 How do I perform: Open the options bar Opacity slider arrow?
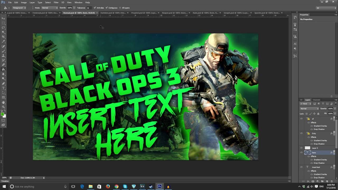74,8
